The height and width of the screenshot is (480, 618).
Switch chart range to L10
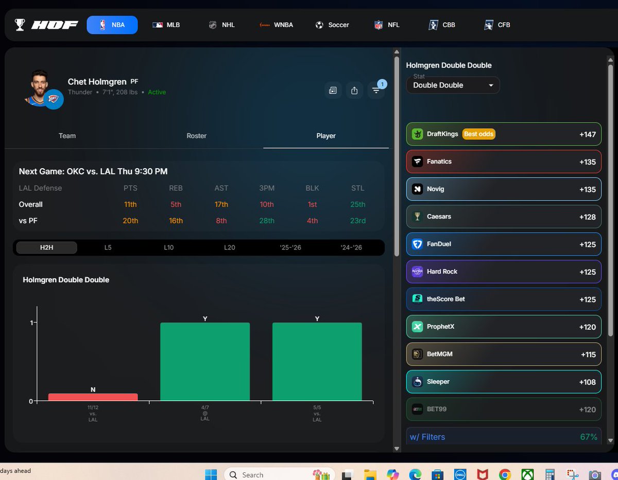[168, 247]
